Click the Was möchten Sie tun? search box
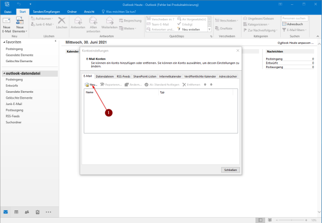This screenshot has height=223, width=322. (x=119, y=12)
